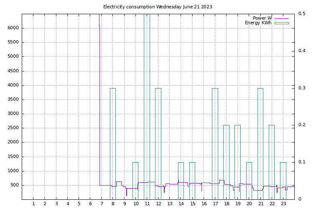Click hour label 13 on the x-axis
321x209 pixels.
170,204
